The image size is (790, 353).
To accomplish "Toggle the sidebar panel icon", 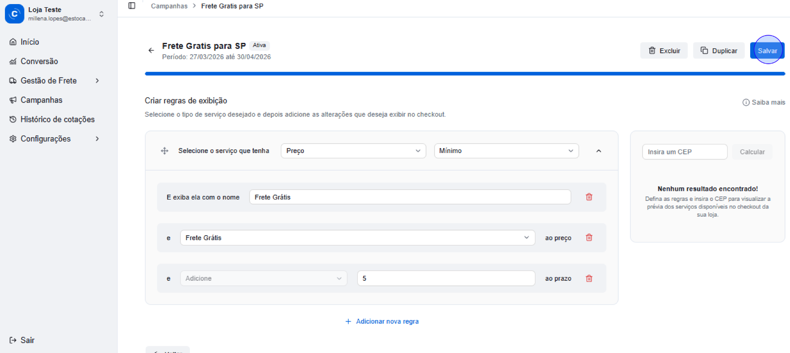I will click(x=132, y=6).
